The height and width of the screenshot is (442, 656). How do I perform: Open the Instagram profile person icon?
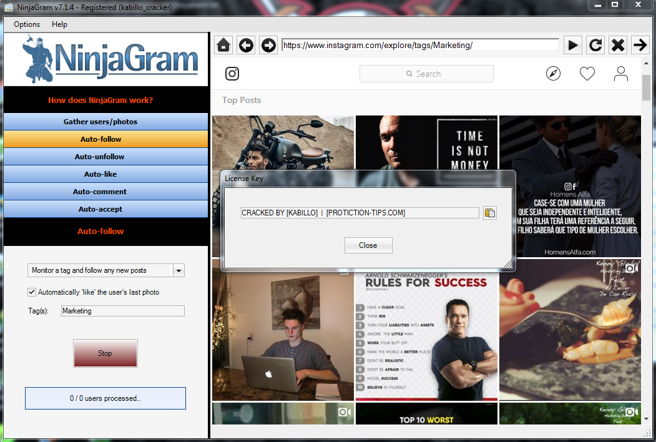(x=621, y=74)
